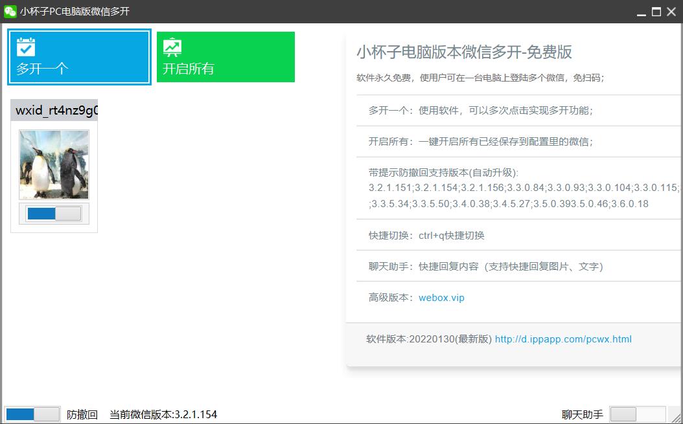
Task: Click the 聊天助手 label in status bar
Action: point(583,414)
